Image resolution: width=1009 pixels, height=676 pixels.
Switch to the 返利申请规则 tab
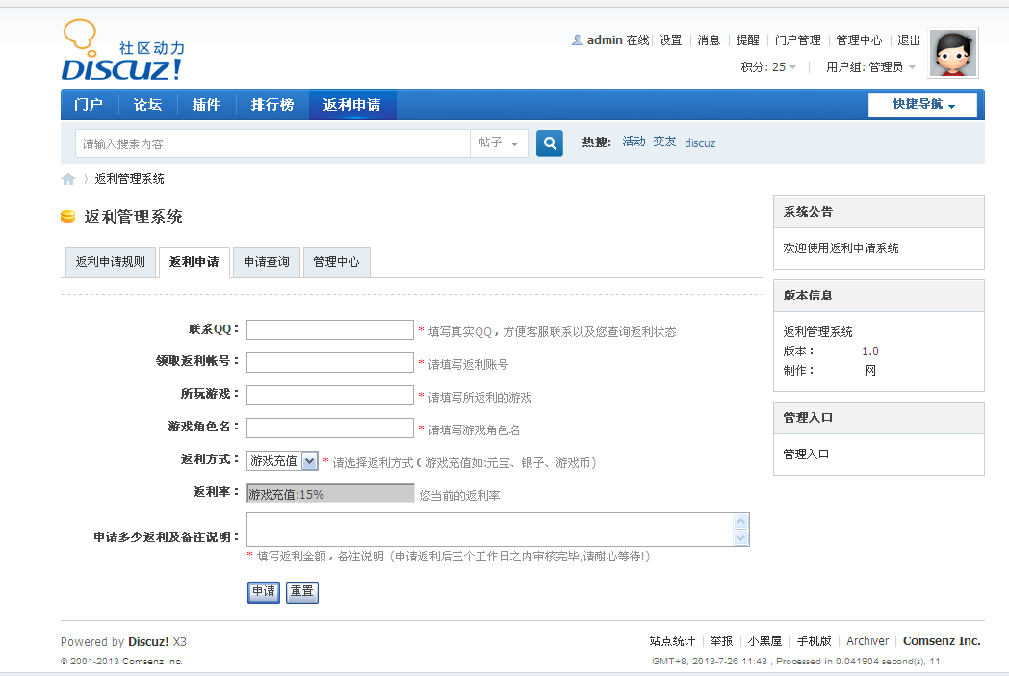click(110, 262)
